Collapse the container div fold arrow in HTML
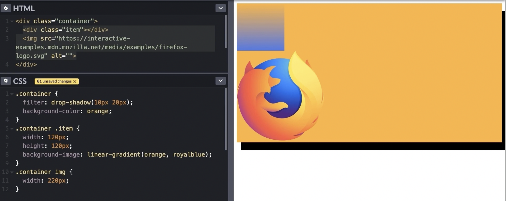This screenshot has height=201, width=506. (x=12, y=21)
